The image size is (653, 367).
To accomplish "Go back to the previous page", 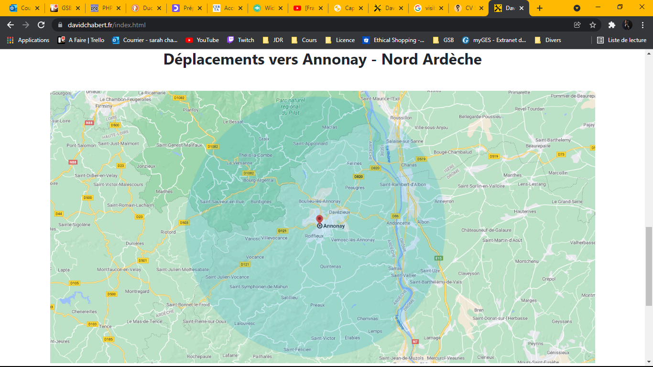I will tap(11, 25).
